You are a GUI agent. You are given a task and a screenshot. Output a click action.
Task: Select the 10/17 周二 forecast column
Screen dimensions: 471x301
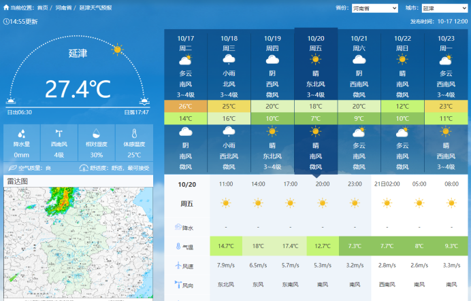point(186,68)
